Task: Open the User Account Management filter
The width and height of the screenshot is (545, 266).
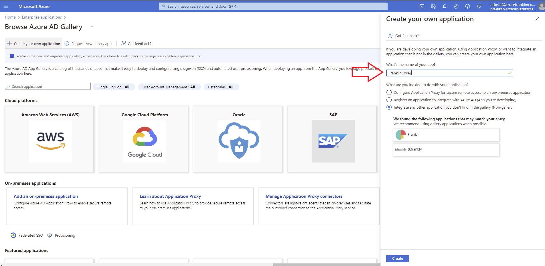Action: (169, 87)
